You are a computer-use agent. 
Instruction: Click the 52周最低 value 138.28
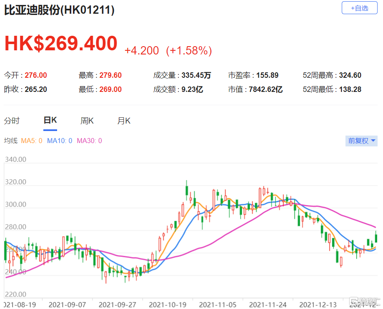(x=350, y=89)
